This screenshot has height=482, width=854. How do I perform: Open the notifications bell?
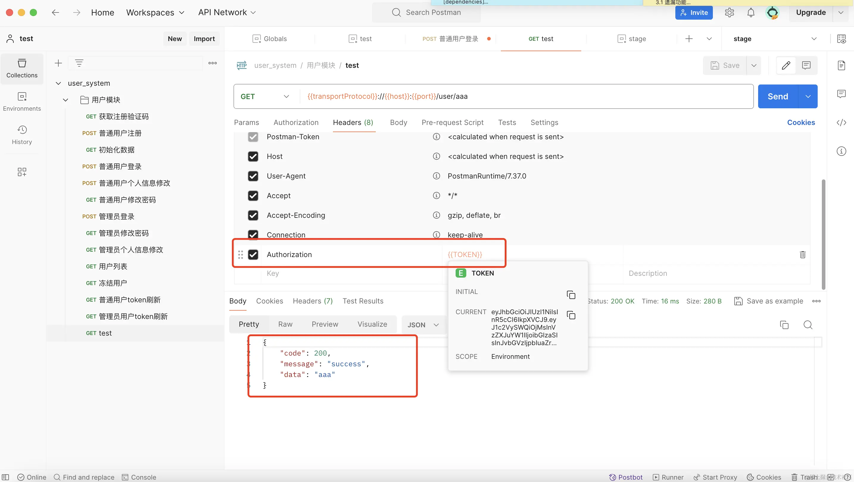point(751,12)
